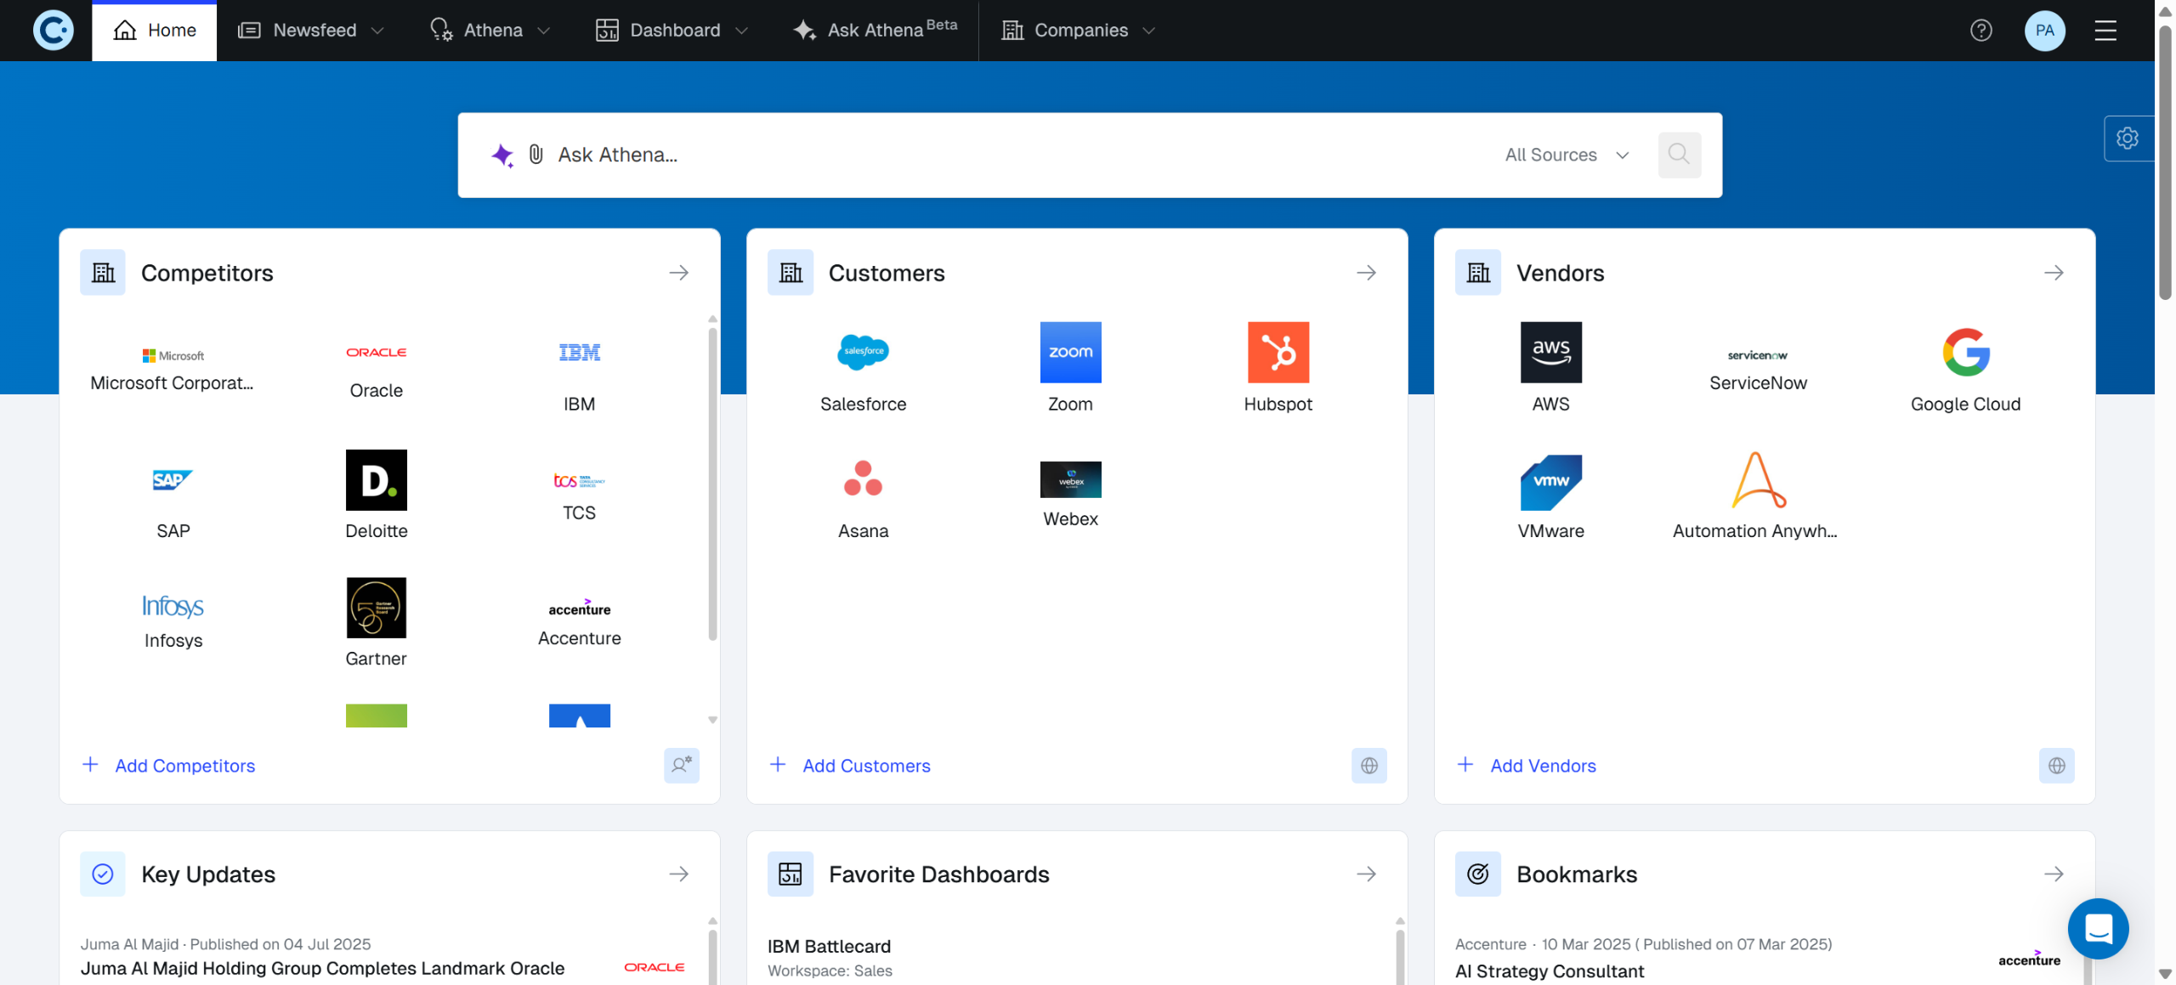Click the Competitors list scrollbar
2176x985 pixels.
click(x=712, y=484)
